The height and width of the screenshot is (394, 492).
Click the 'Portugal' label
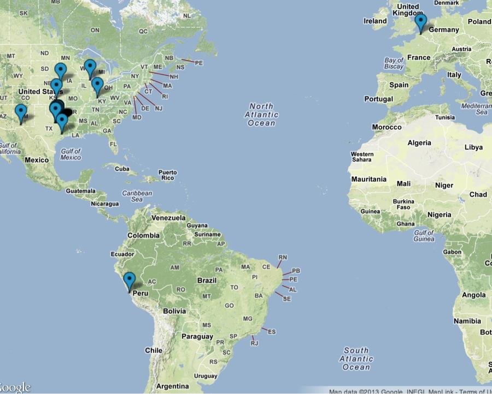(378, 99)
